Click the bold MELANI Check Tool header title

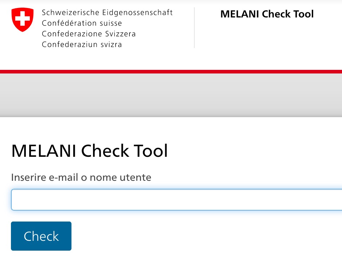point(267,14)
